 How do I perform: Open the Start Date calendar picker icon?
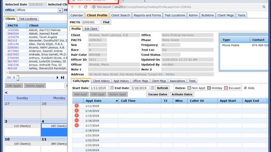112,88
